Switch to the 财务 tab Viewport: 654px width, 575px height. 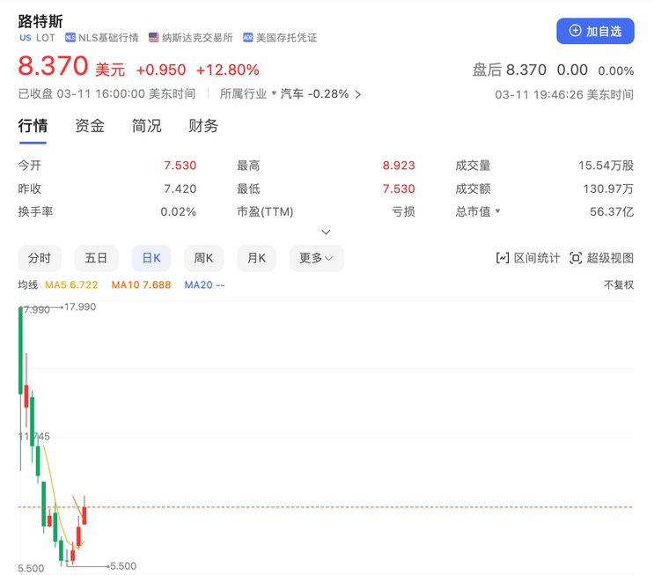(x=203, y=126)
